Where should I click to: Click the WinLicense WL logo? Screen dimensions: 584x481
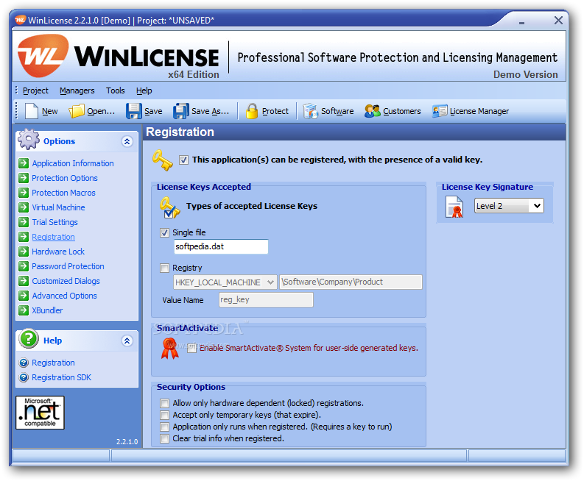coord(43,55)
